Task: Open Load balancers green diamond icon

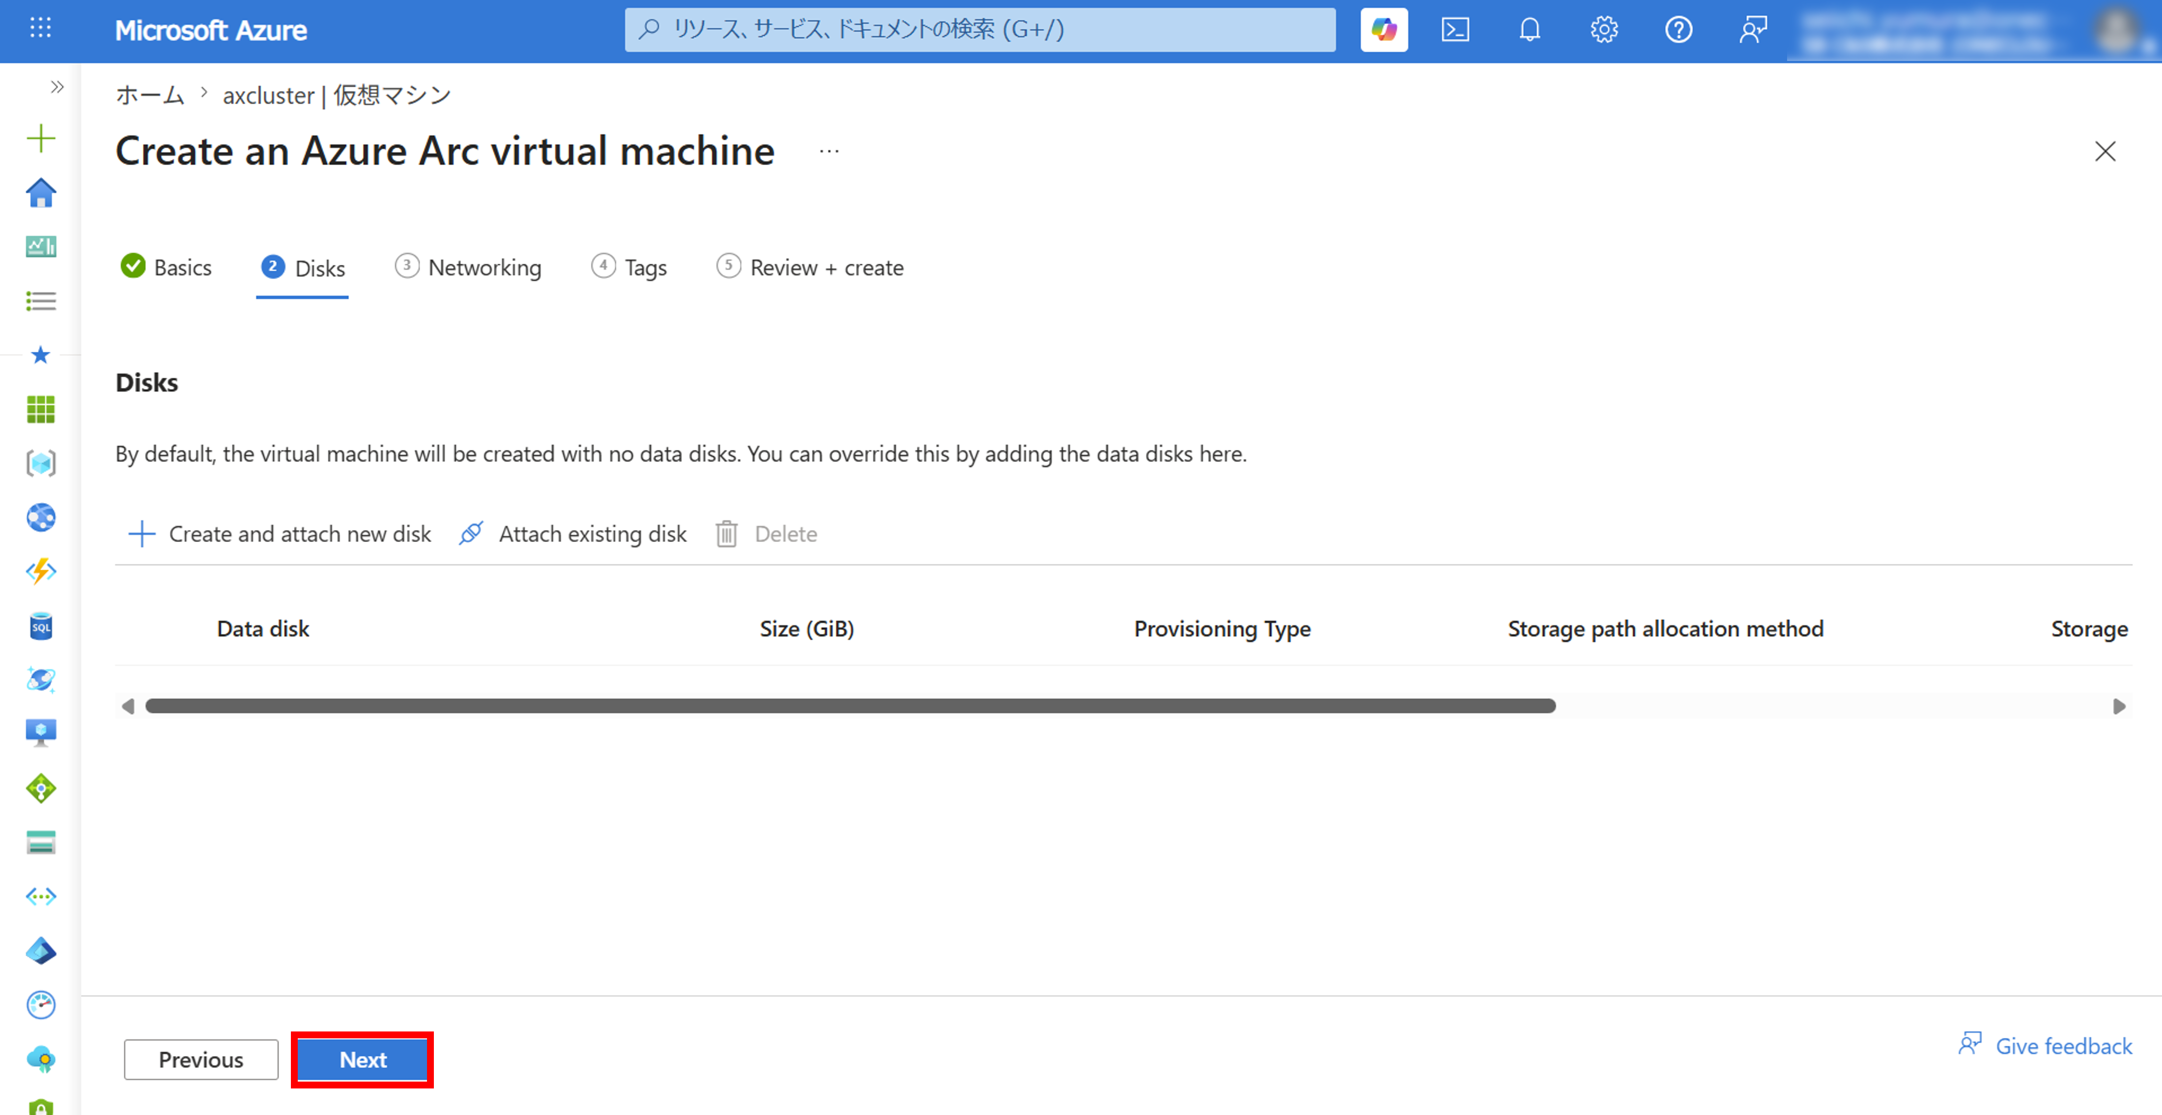Action: pos(40,788)
